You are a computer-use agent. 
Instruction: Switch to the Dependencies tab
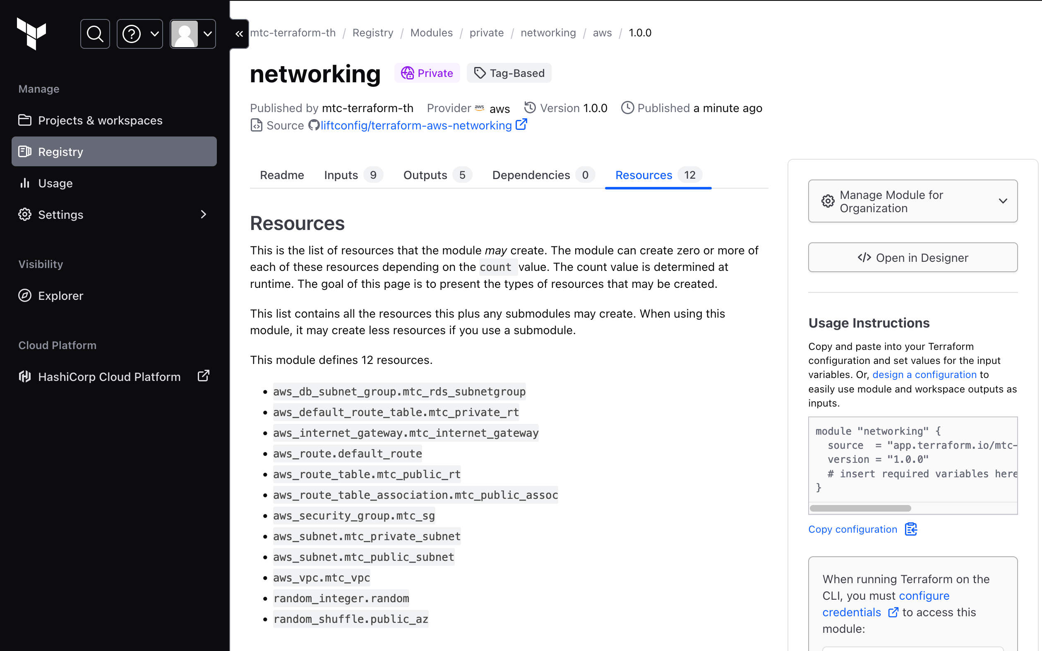tap(544, 175)
